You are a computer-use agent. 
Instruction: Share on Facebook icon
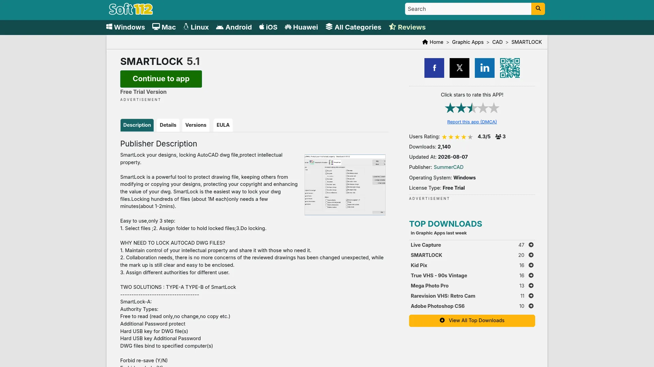coord(434,68)
